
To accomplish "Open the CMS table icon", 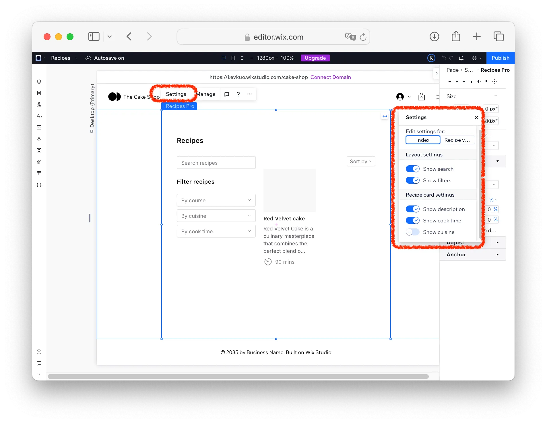I will click(x=39, y=173).
